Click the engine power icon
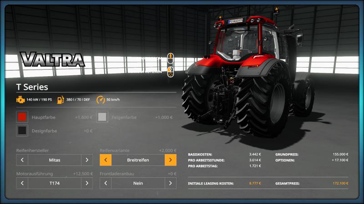This screenshot has height=204, width=364. pos(20,99)
